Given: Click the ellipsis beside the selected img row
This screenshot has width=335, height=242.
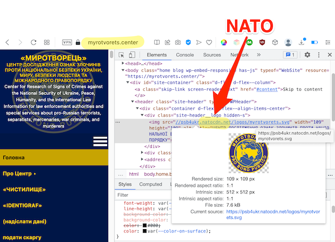Looking at the screenshot, I should (x=118, y=122).
